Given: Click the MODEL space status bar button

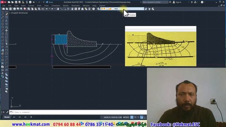Looking at the screenshot, I should [126, 117].
